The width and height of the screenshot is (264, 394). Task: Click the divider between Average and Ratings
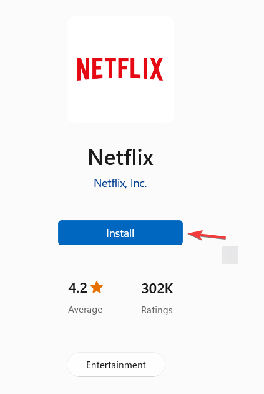122,297
